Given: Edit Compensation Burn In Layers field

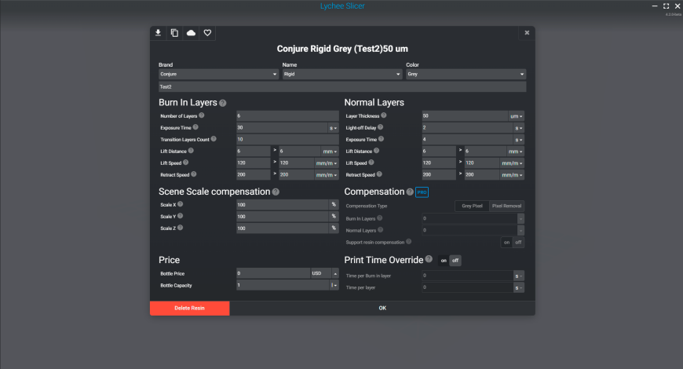Looking at the screenshot, I should pyautogui.click(x=469, y=219).
